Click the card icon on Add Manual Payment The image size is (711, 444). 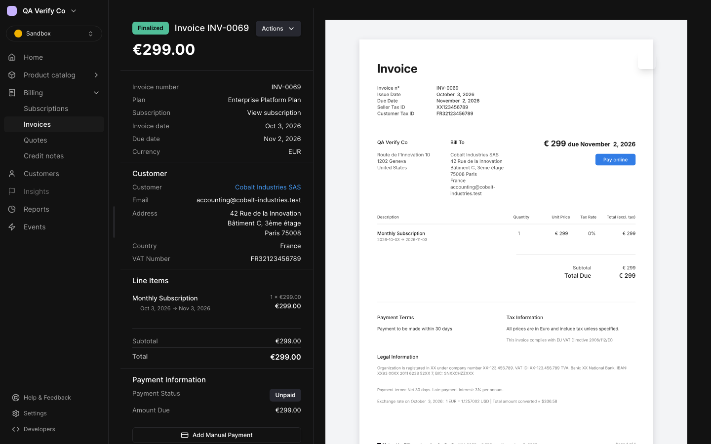point(185,435)
